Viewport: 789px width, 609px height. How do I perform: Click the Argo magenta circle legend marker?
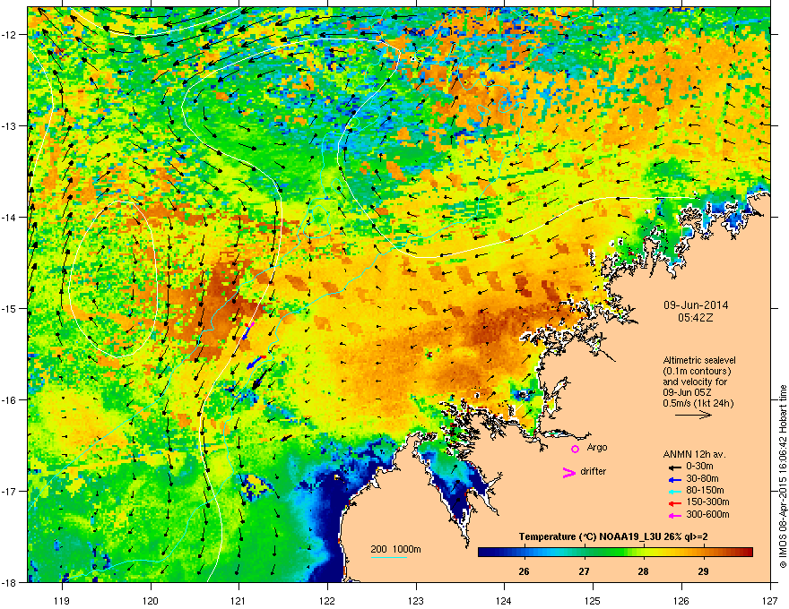point(575,449)
